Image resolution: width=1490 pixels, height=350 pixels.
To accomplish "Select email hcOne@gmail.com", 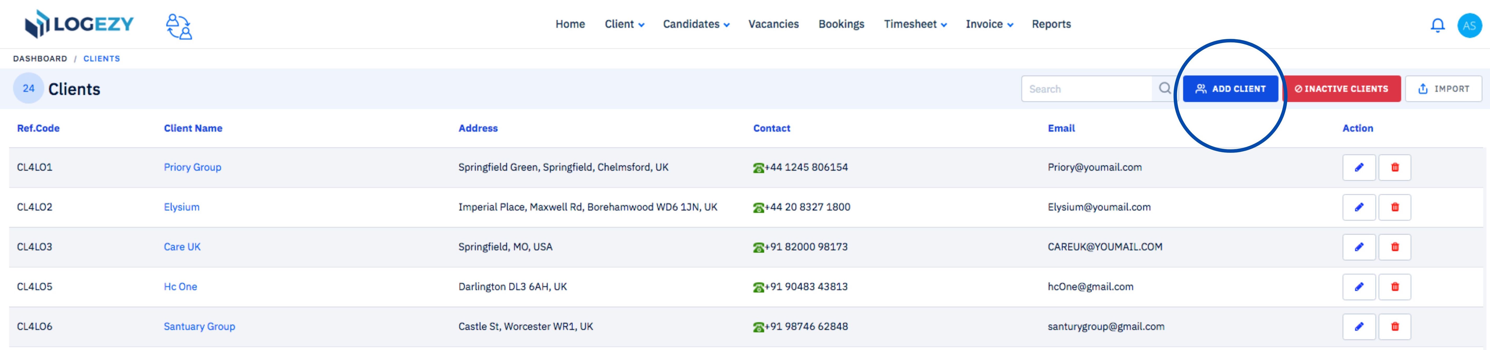I will (x=1090, y=287).
